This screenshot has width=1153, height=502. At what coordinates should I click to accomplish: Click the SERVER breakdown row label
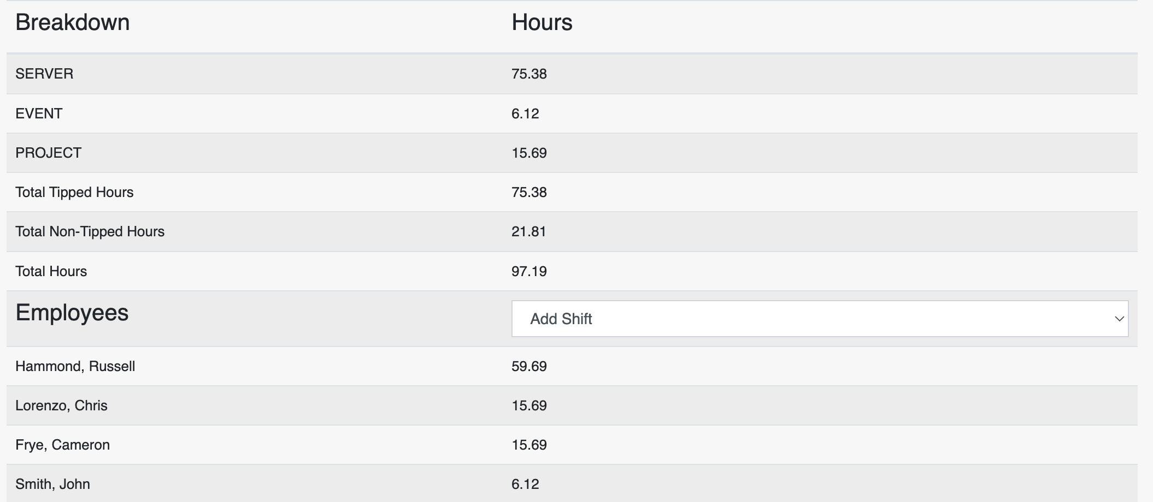44,74
